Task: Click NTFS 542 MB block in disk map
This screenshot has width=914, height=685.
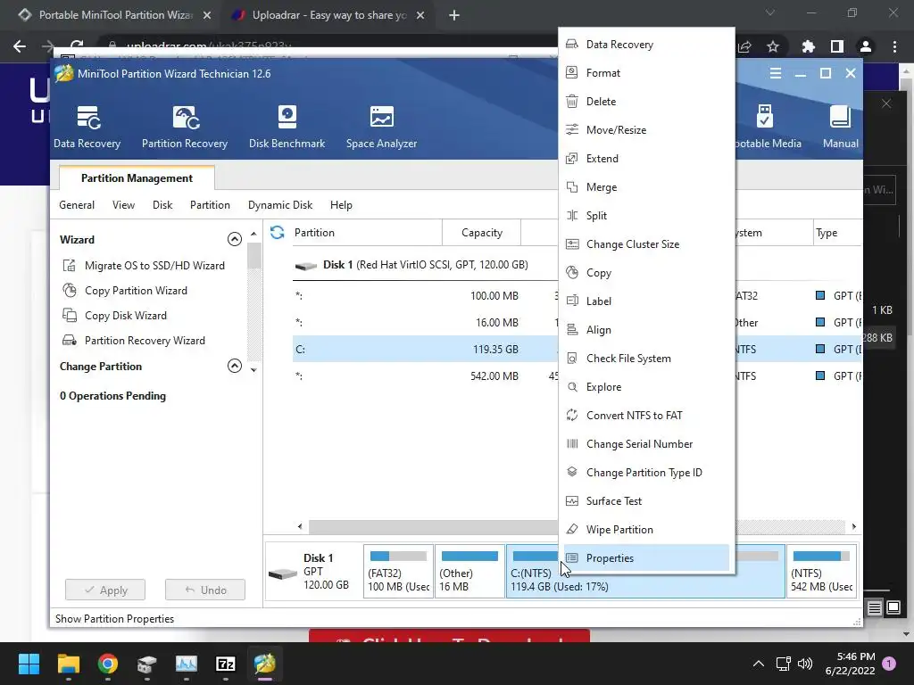Action: click(821, 571)
